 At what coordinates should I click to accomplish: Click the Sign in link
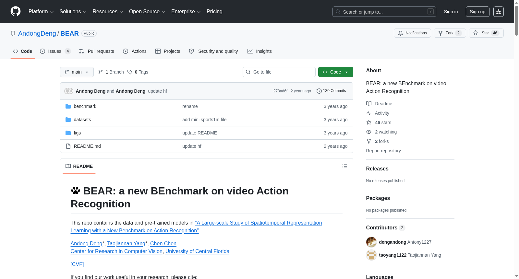point(451,12)
